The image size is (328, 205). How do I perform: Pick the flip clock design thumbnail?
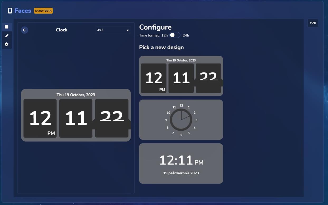pos(181,76)
